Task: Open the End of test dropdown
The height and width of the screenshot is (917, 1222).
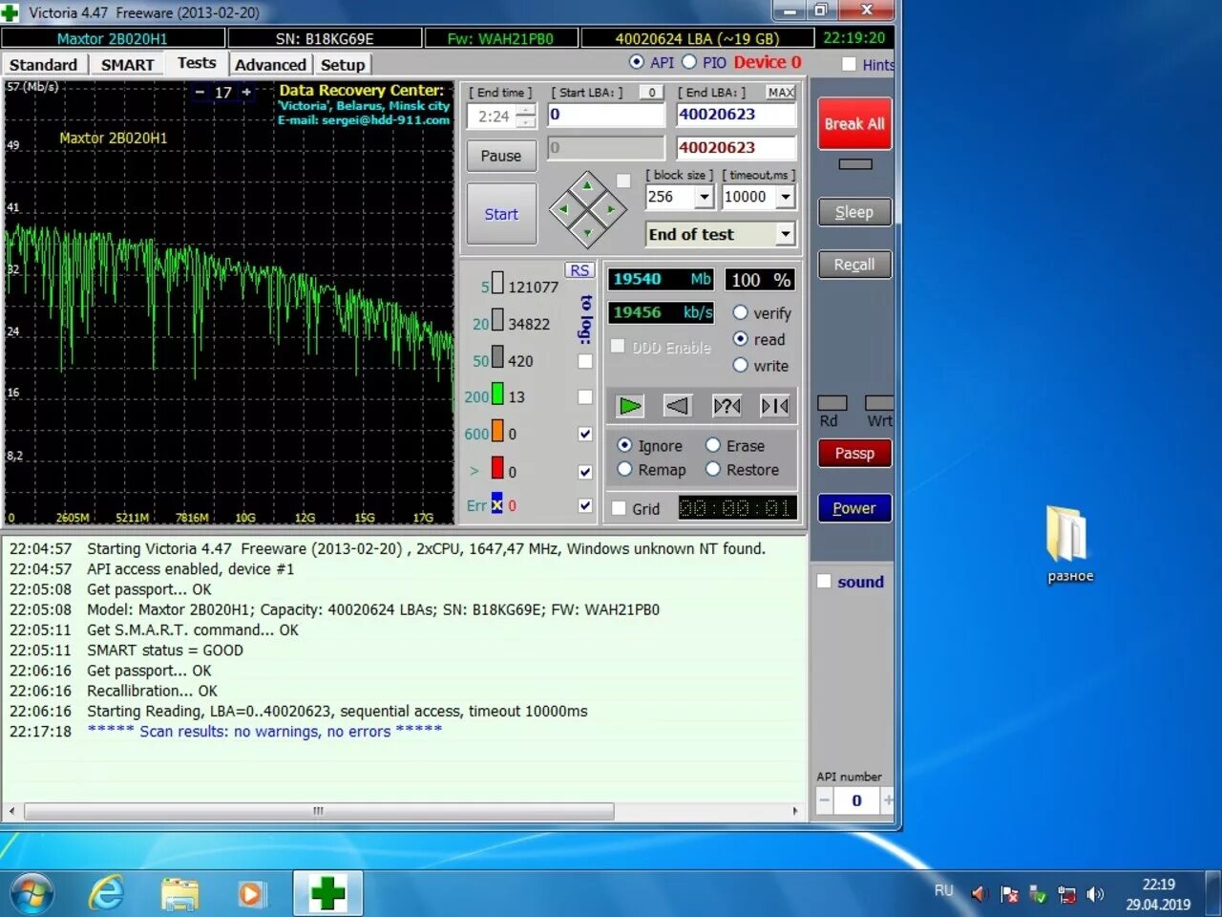Action: 786,234
